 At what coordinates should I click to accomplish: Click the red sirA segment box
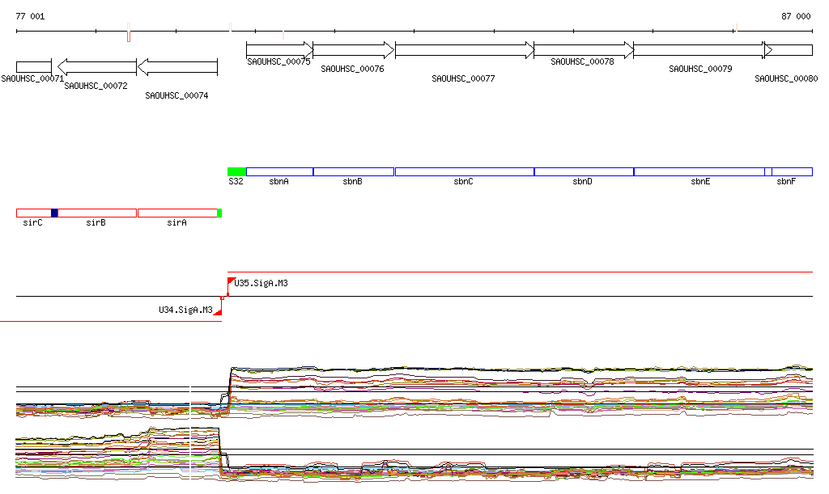(177, 213)
